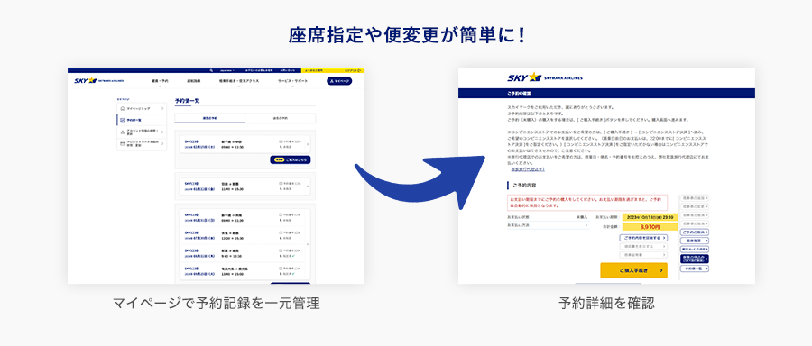Click the credit card icon in sidebar

tap(122, 143)
